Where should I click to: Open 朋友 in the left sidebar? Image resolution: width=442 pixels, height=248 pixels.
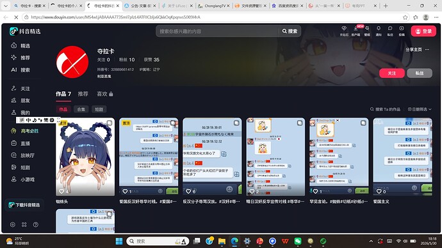pos(20,100)
